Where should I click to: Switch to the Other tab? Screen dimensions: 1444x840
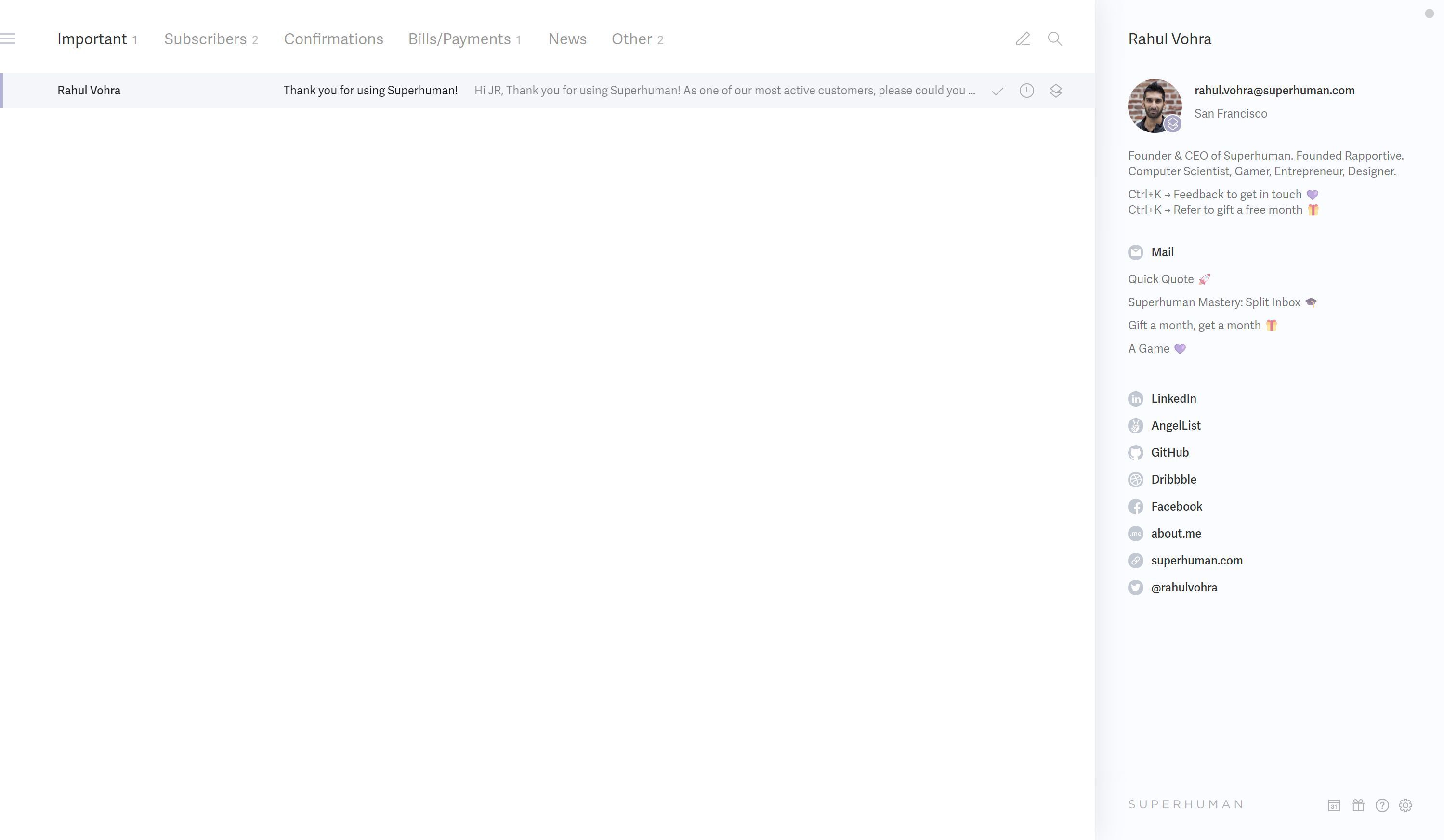(638, 39)
